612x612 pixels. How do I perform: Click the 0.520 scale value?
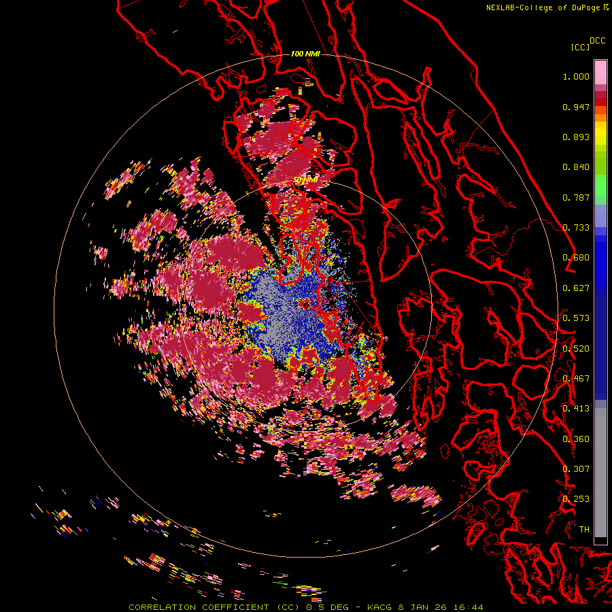tap(576, 349)
